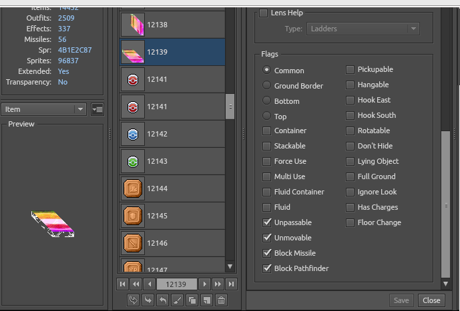Screen dimensions: 460x311
Task: Go to next object with single-right arrow
Action: point(204,284)
